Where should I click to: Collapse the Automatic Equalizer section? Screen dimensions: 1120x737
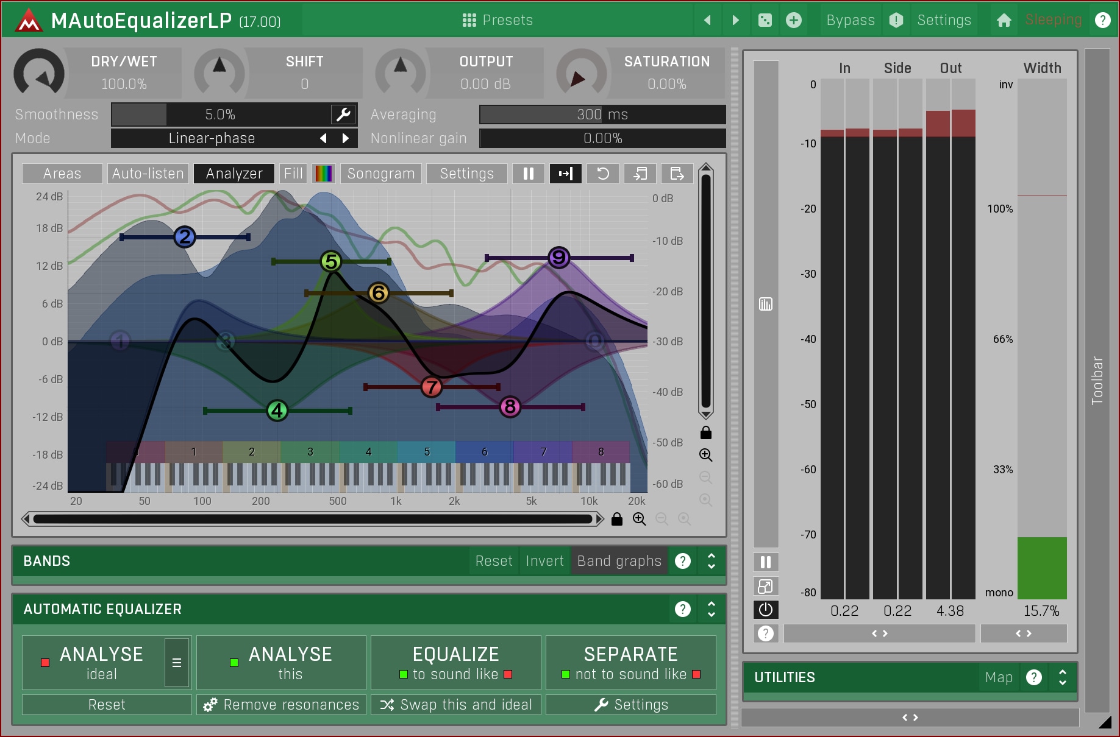click(711, 609)
